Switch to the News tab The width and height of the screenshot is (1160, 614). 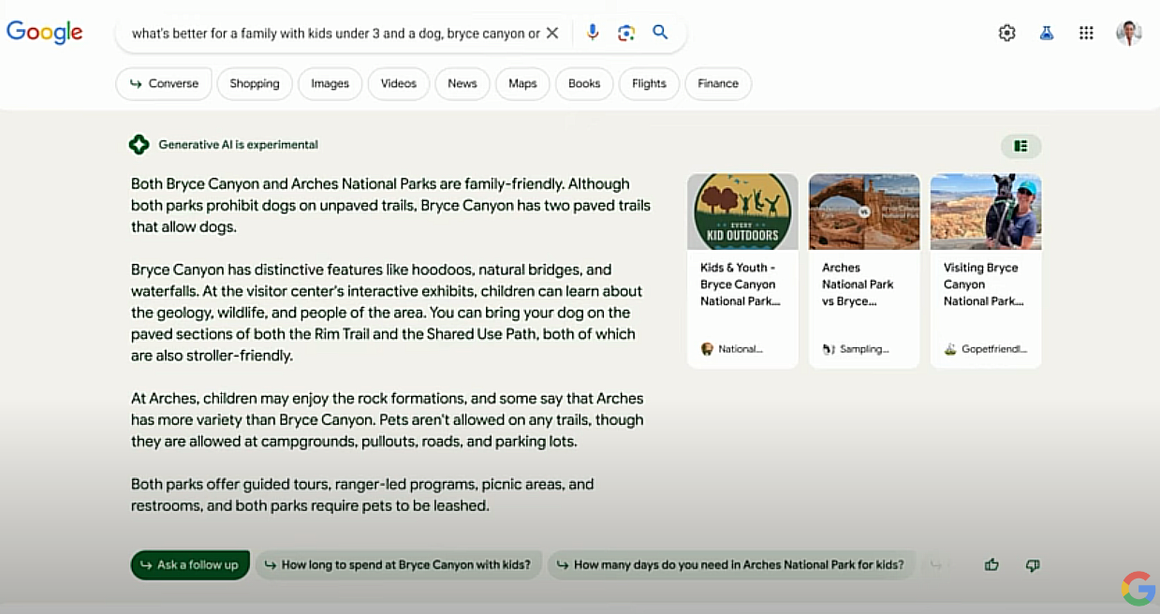coord(463,83)
